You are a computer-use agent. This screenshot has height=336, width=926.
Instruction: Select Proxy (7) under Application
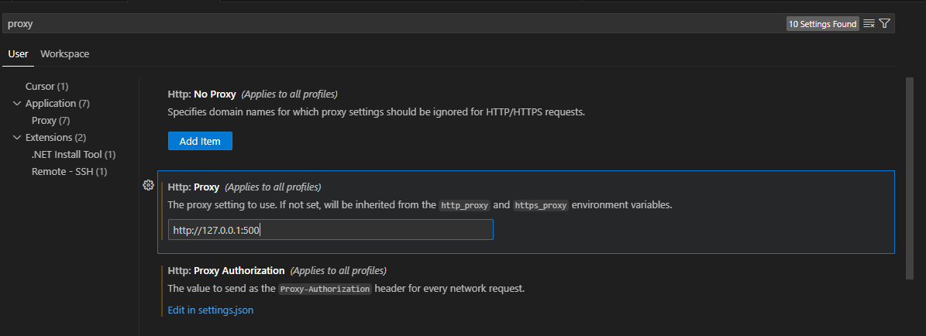click(x=51, y=120)
